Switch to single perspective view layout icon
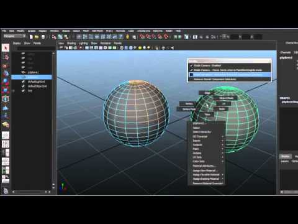 click(6, 136)
